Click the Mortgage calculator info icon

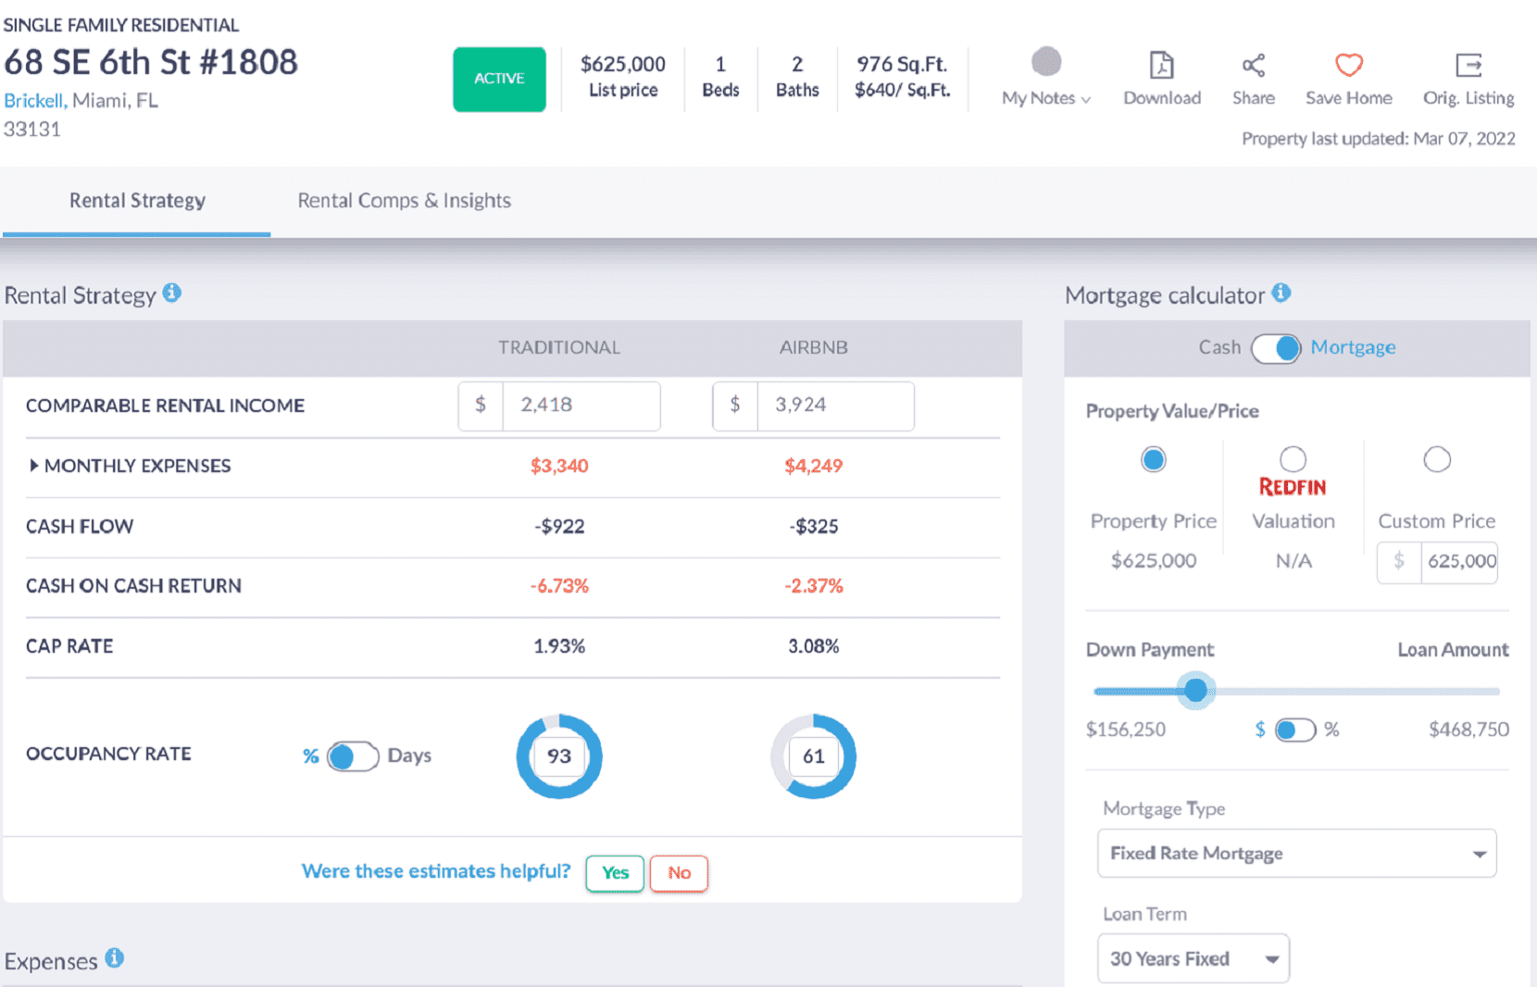click(1281, 294)
